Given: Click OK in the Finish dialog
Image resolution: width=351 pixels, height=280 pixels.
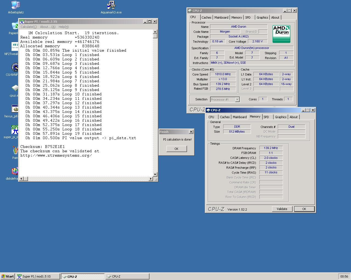Looking at the screenshot, I should 176,149.
